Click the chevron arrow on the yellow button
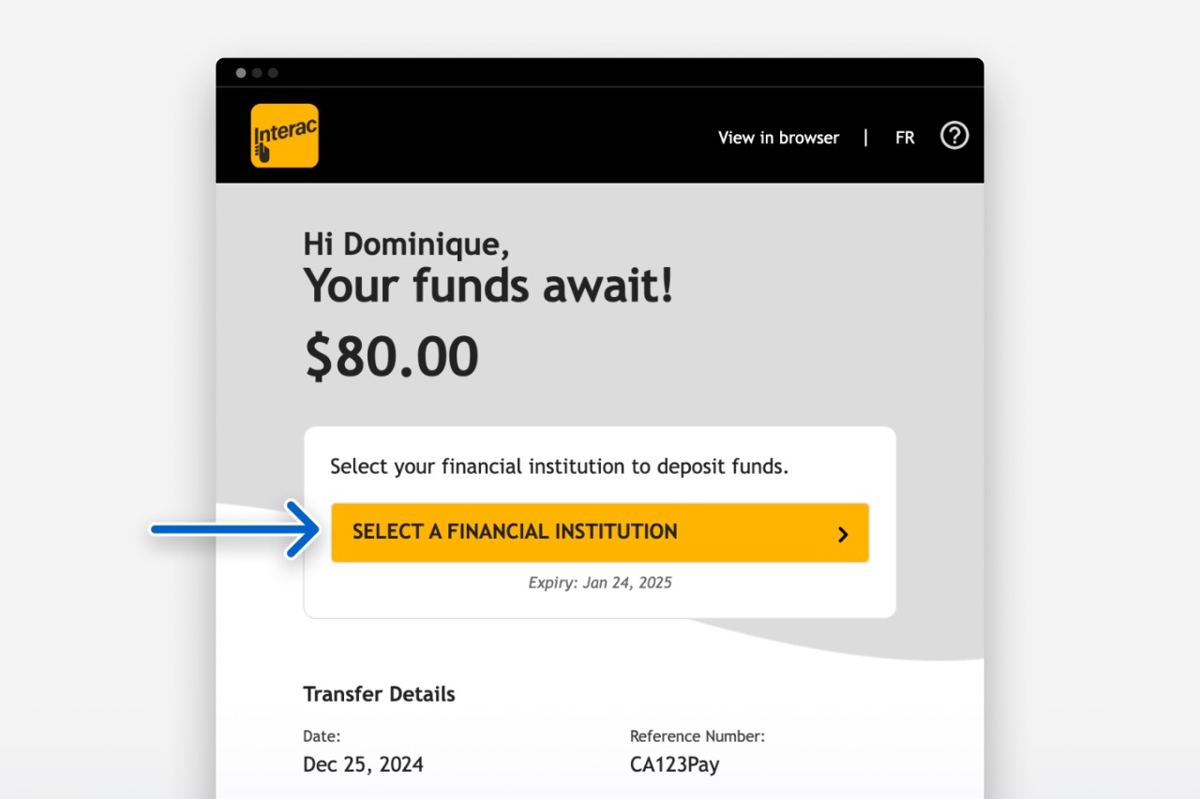The width and height of the screenshot is (1200, 799). [x=843, y=534]
